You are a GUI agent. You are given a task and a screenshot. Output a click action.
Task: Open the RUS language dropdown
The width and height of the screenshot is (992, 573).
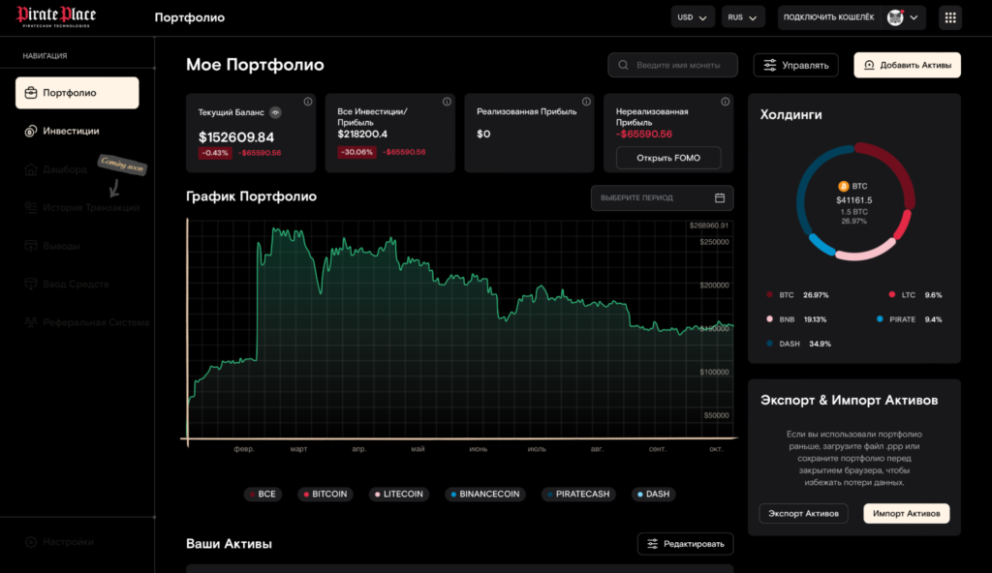743,17
